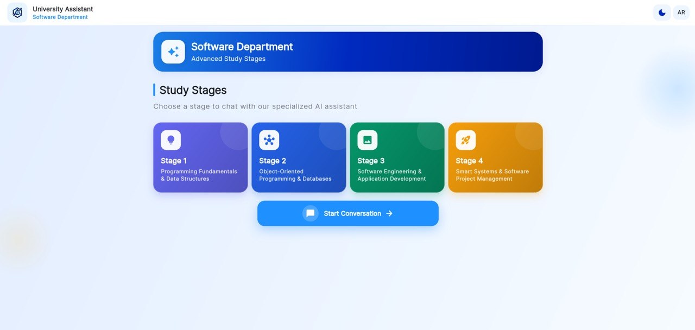Click the network nodes icon on Stage 2

(269, 140)
